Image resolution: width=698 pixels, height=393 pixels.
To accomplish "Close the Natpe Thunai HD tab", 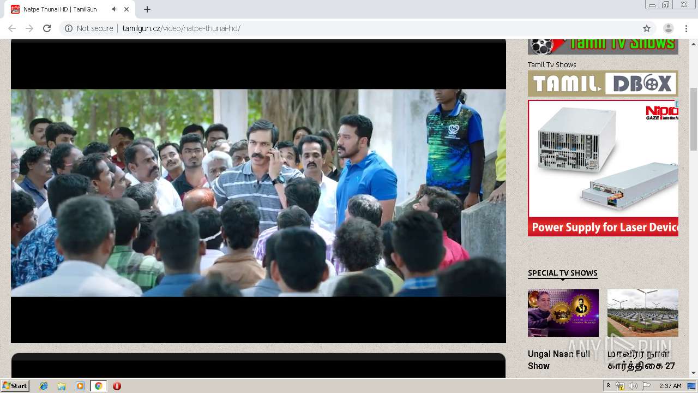I will click(127, 9).
